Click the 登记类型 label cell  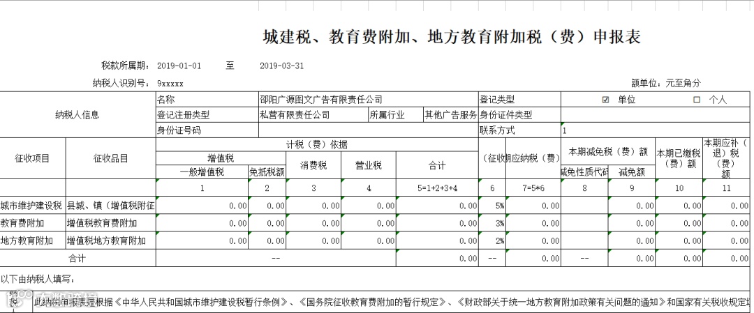click(x=519, y=100)
